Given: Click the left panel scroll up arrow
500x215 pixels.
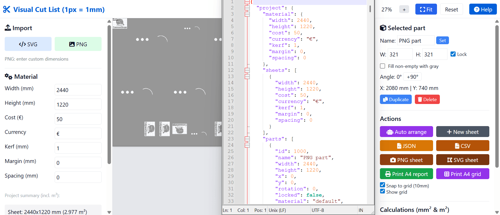Looking at the screenshot, I should [x=109, y=21].
